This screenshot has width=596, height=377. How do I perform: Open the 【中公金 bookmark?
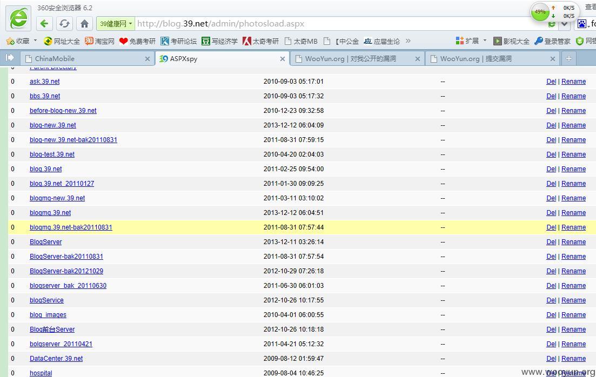tap(341, 41)
